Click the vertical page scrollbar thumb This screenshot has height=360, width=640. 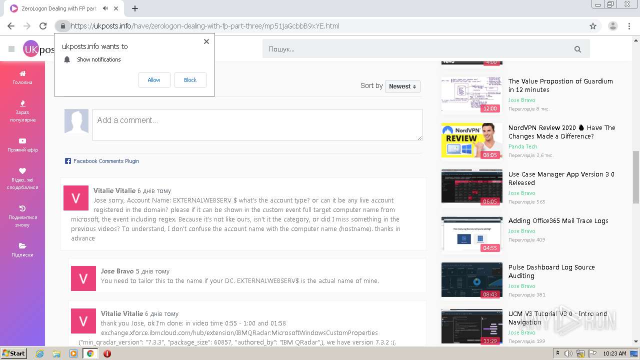(x=636, y=177)
